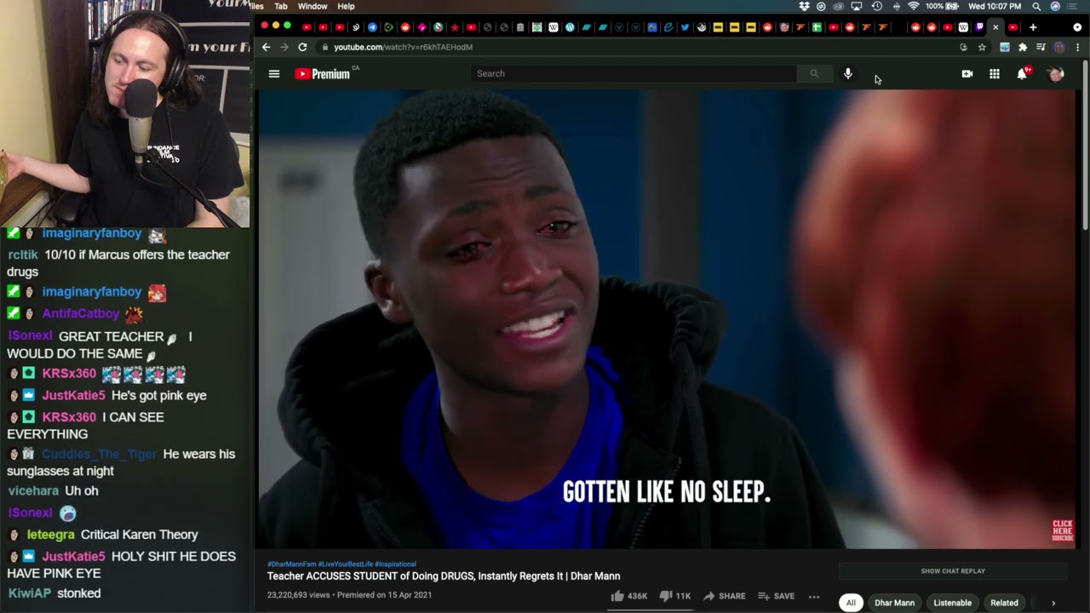This screenshot has height=613, width=1090.
Task: Click the streamer webcam feed
Action: click(125, 114)
